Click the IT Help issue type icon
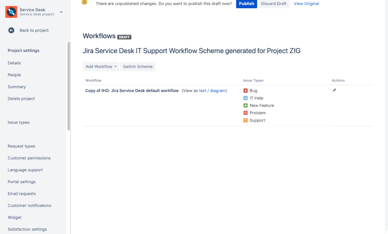Viewport: 388px width, 234px height. point(246,98)
